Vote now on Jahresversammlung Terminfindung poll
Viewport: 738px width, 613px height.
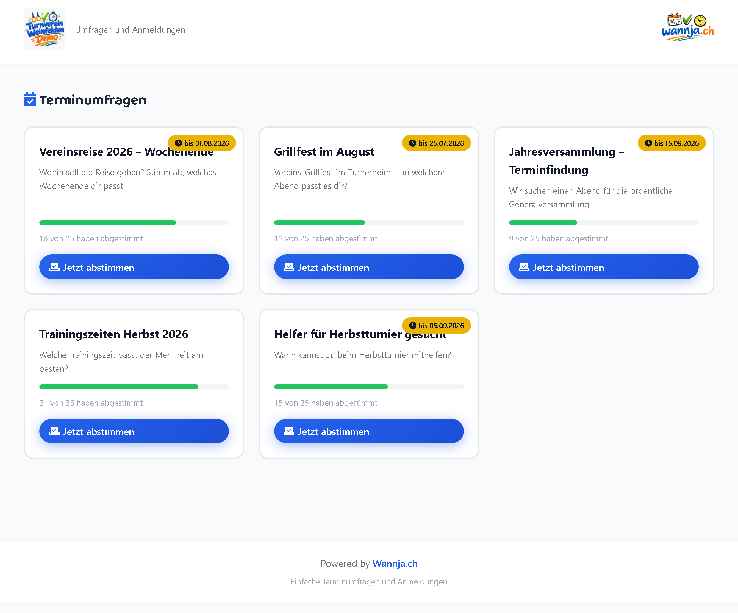tap(604, 267)
